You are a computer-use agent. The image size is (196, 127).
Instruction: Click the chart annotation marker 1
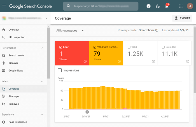(87, 112)
